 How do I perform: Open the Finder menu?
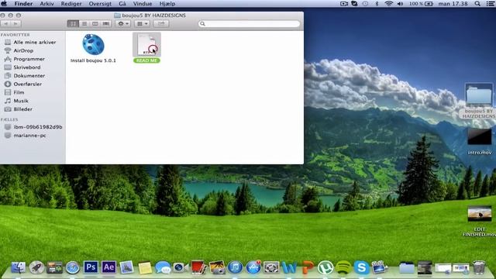23,3
